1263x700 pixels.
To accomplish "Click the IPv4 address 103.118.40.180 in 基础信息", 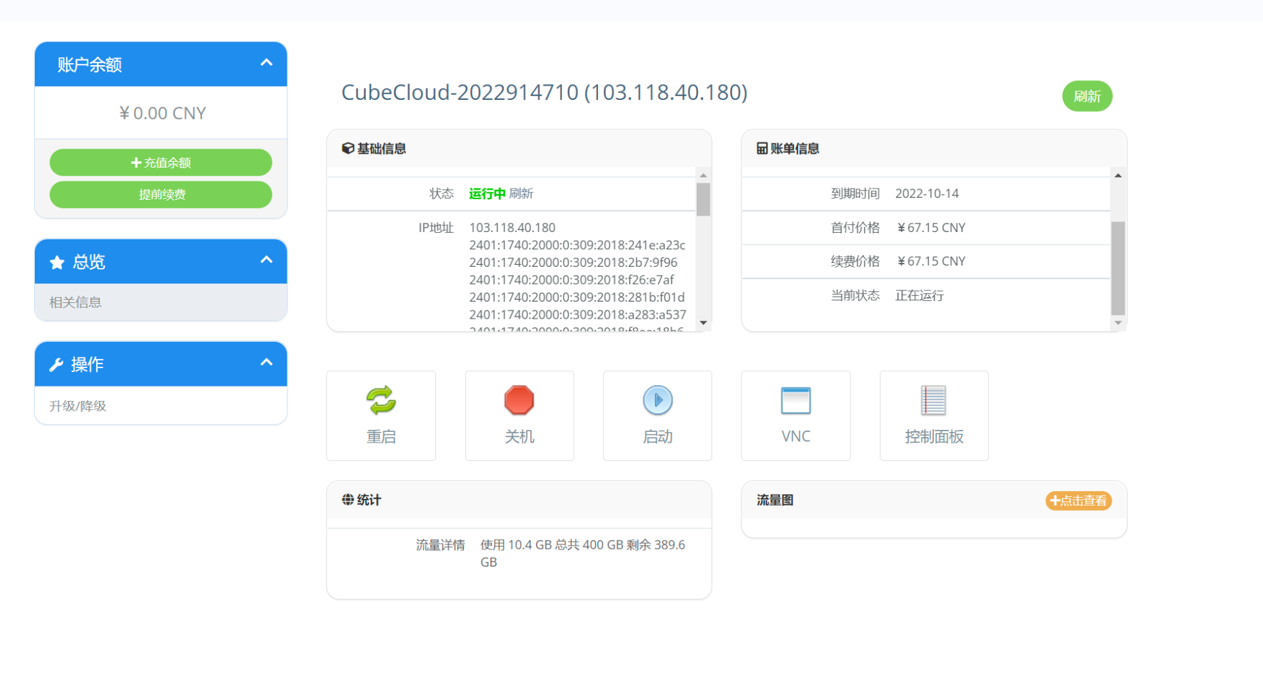I will [x=512, y=228].
